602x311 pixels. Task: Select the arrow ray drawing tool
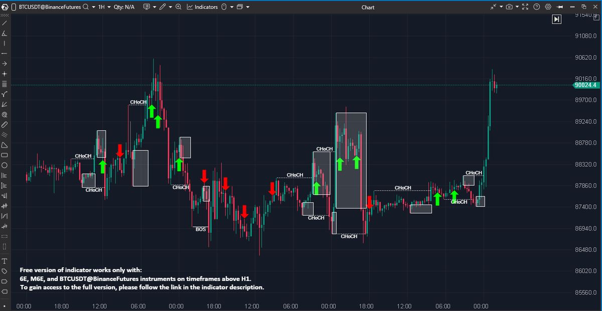(x=5, y=63)
